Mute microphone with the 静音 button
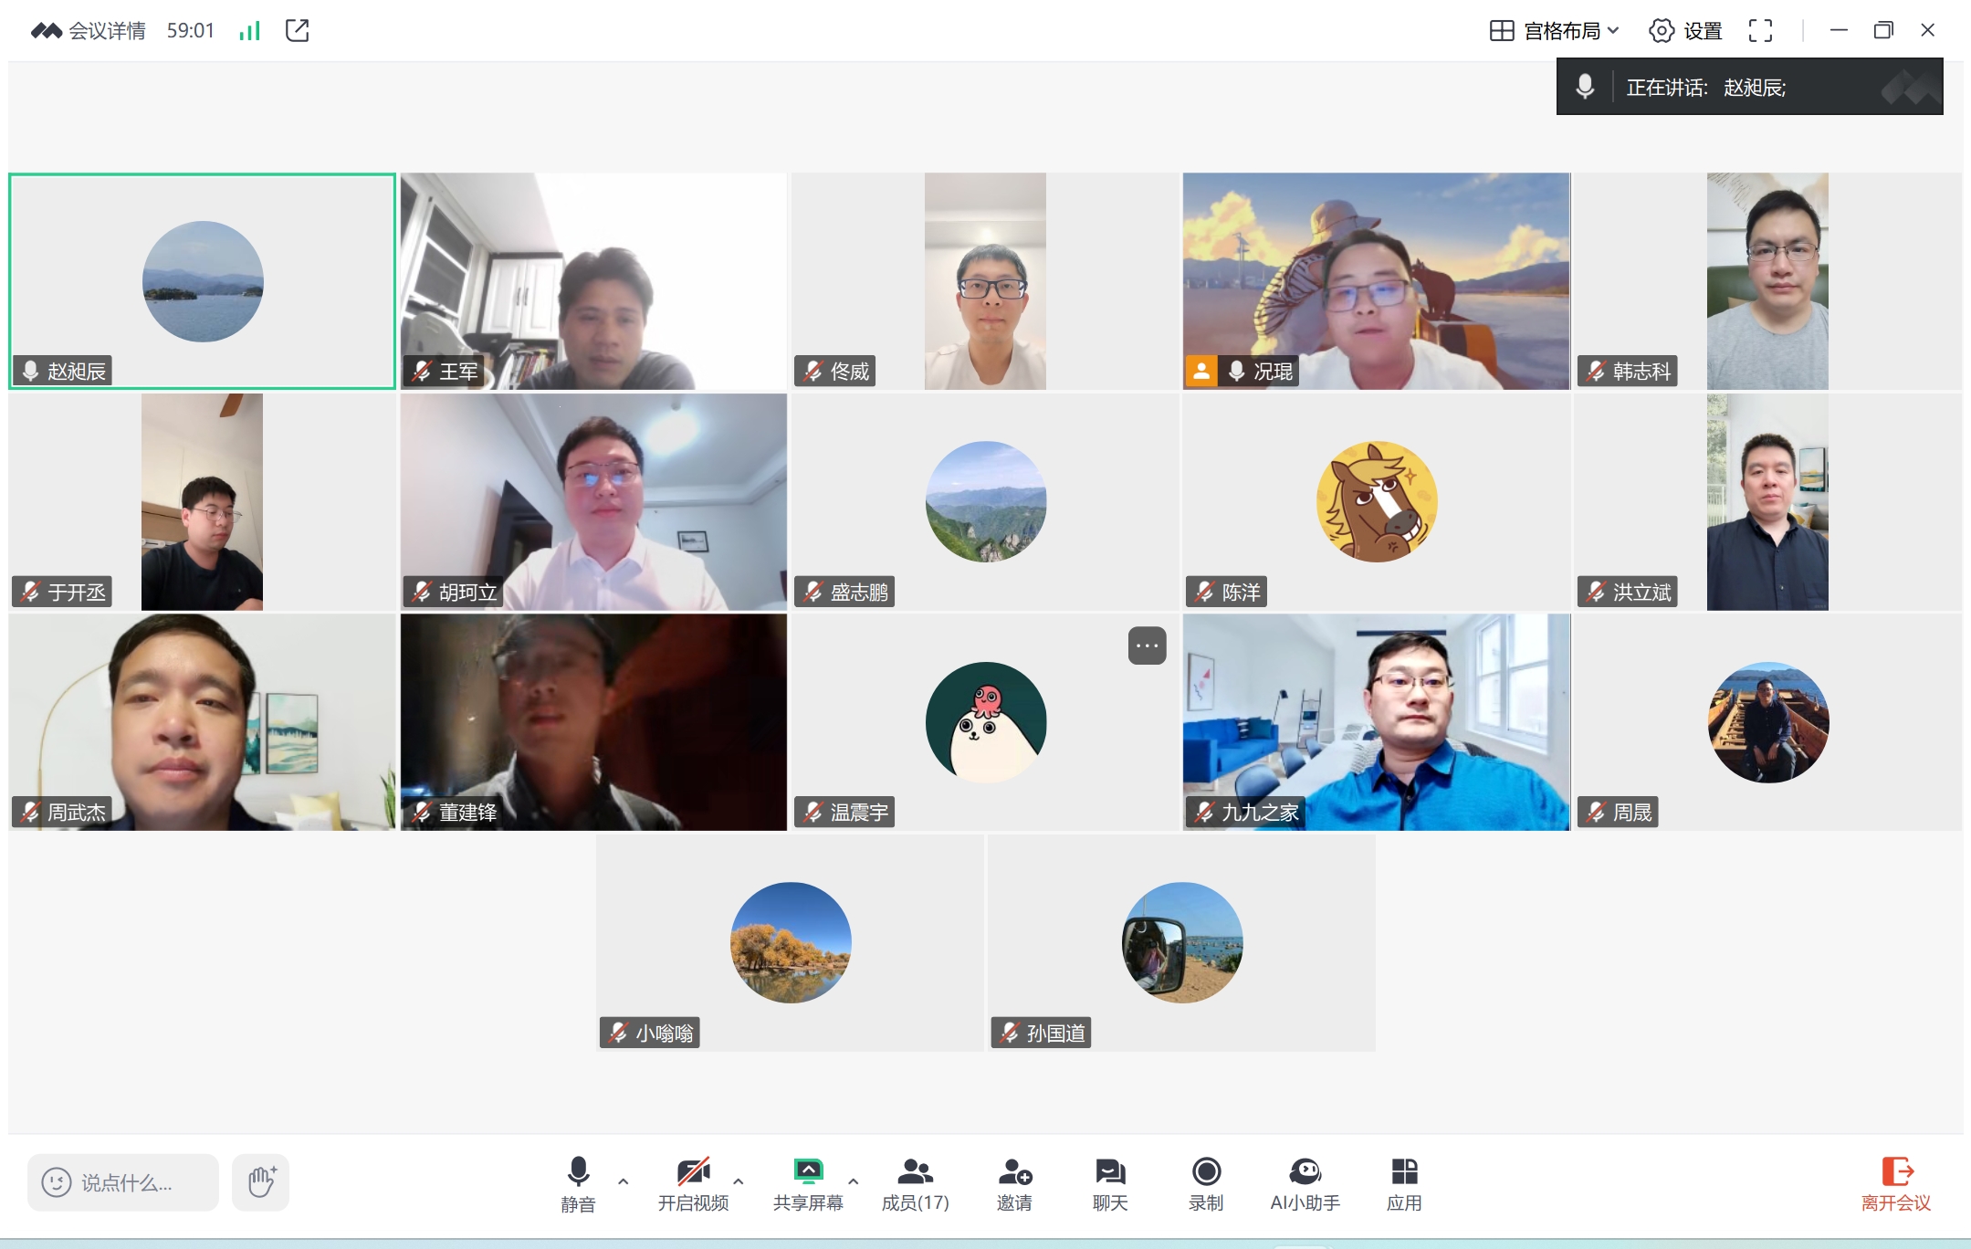1971x1249 pixels. coord(578,1183)
